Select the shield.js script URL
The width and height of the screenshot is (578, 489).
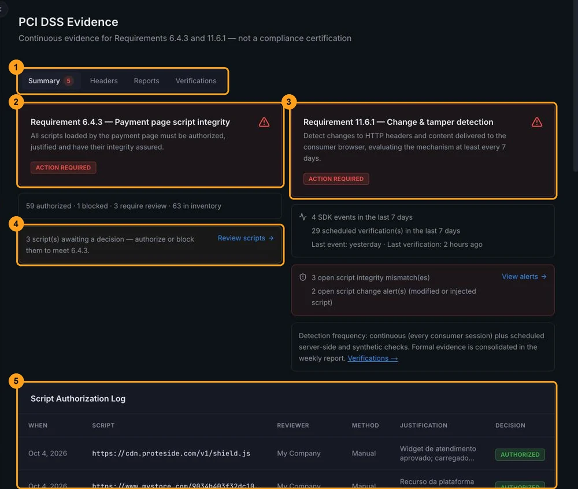171,453
